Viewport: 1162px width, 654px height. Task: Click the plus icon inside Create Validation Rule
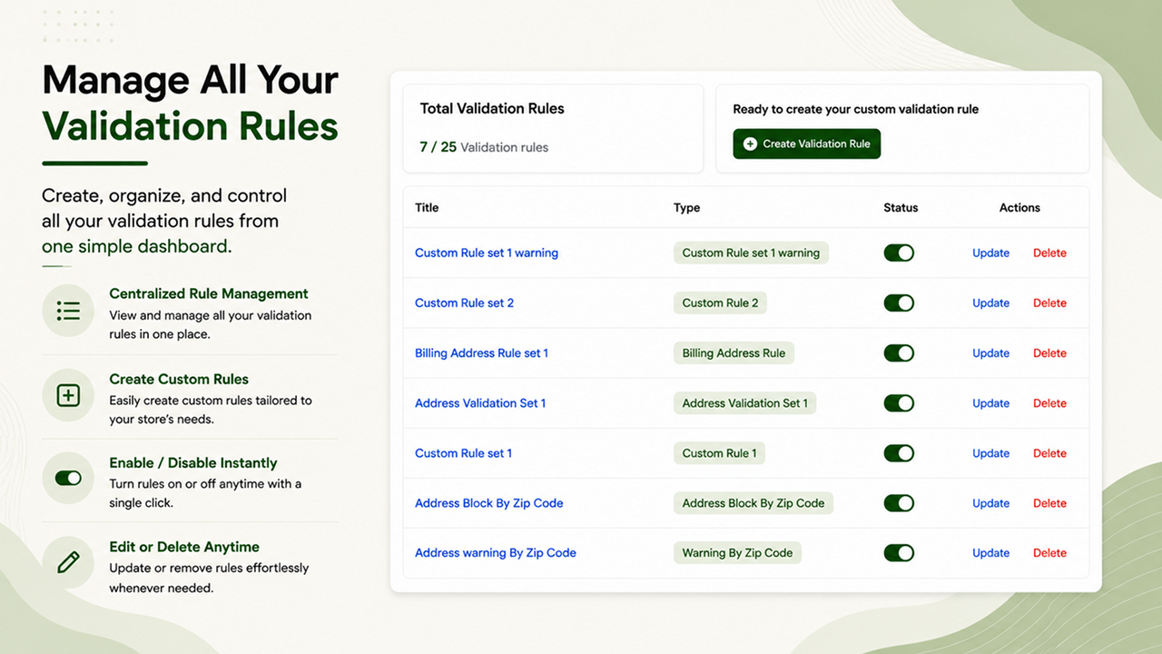click(x=750, y=144)
